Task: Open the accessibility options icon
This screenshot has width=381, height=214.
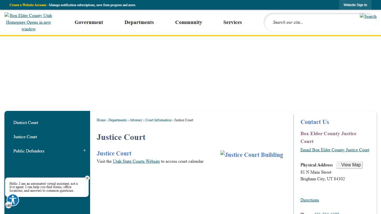Action: [12, 200]
